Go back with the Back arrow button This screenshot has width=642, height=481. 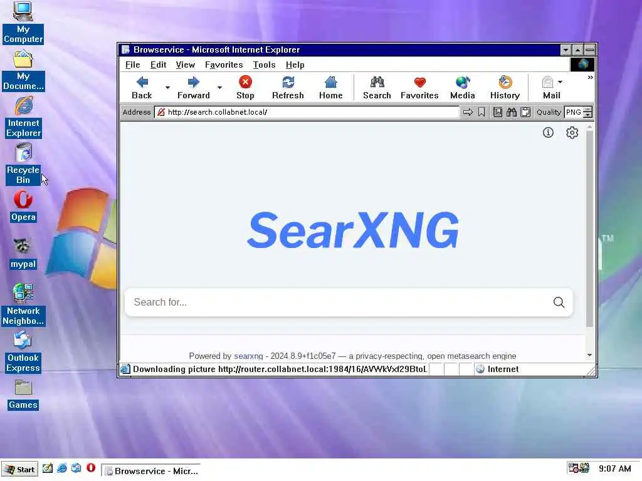(x=142, y=88)
